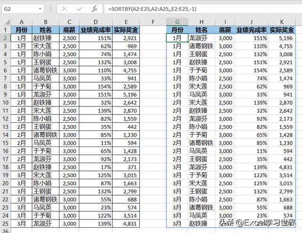The image size is (302, 233).
Task: Click cell D11 showing 139%
Action: 96,111
